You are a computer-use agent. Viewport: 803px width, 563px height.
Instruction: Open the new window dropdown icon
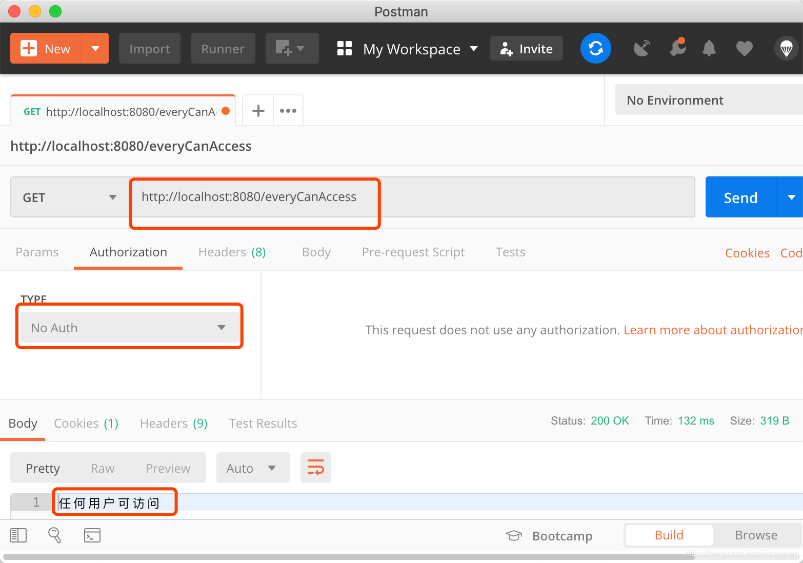292,49
